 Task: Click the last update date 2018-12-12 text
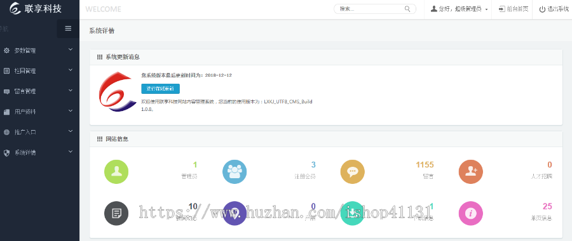218,75
